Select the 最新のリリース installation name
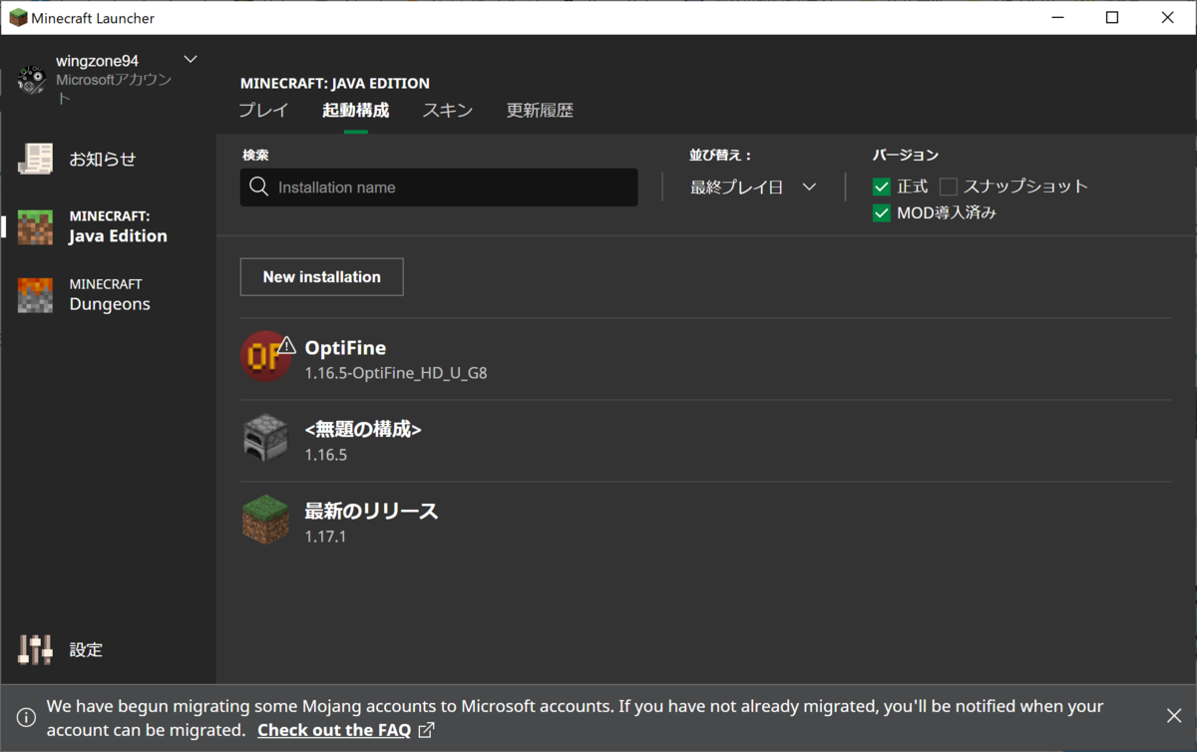Image resolution: width=1197 pixels, height=752 pixels. (371, 512)
